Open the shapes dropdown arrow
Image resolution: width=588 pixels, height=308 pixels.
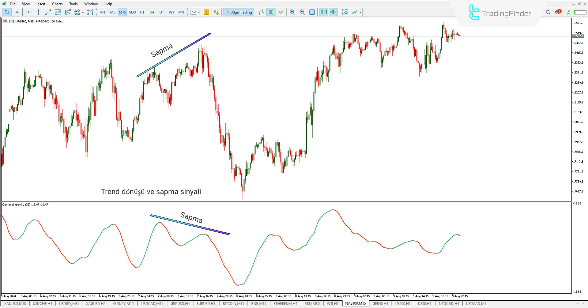[x=83, y=12]
